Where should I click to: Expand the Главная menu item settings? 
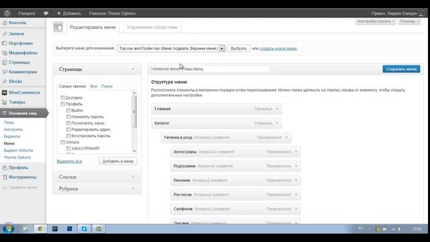[x=277, y=109]
